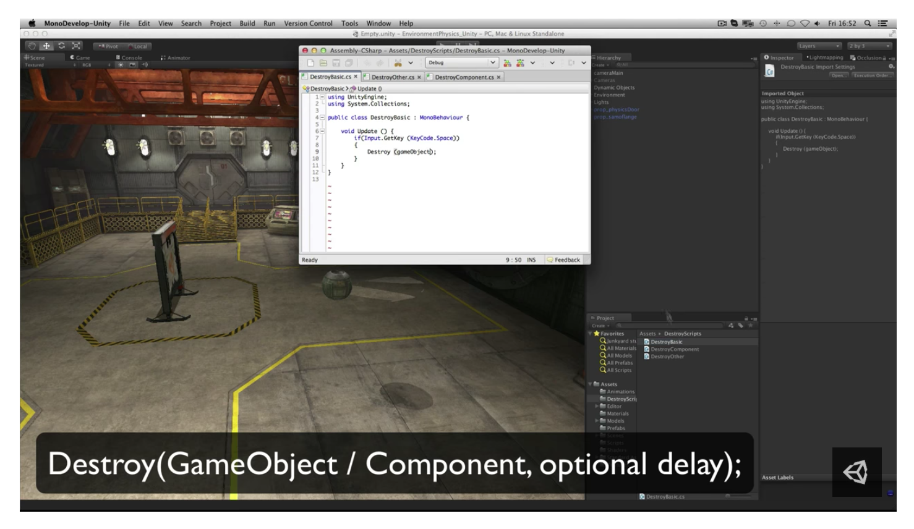Click the Update () method breadcrumb
Screen dimensions: 914x529
coord(366,88)
